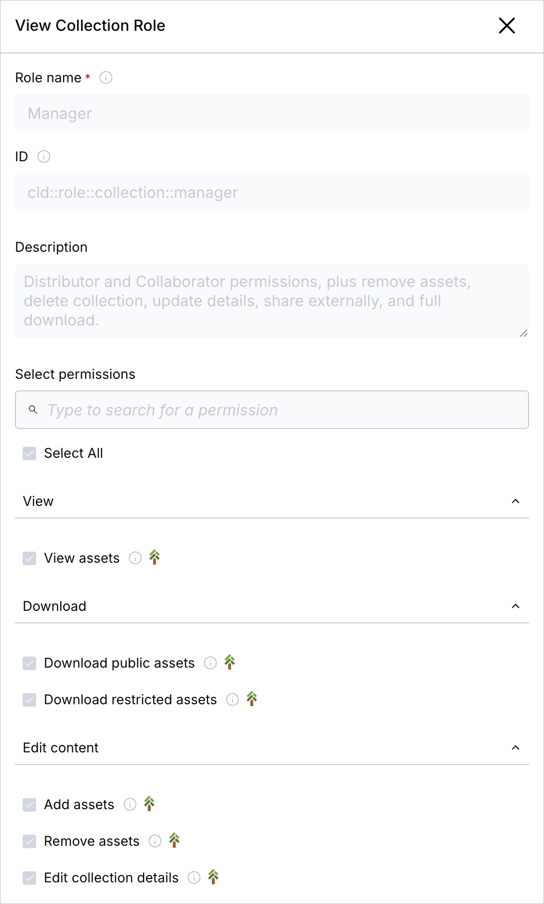Click the tree icon beside Add assets
544x904 pixels.
pyautogui.click(x=149, y=804)
